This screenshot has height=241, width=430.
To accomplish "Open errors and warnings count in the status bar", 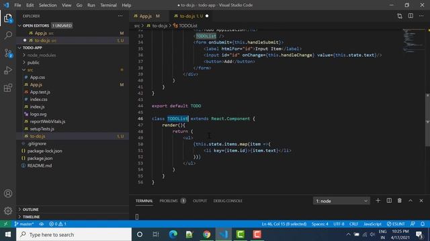I will [x=58, y=224].
